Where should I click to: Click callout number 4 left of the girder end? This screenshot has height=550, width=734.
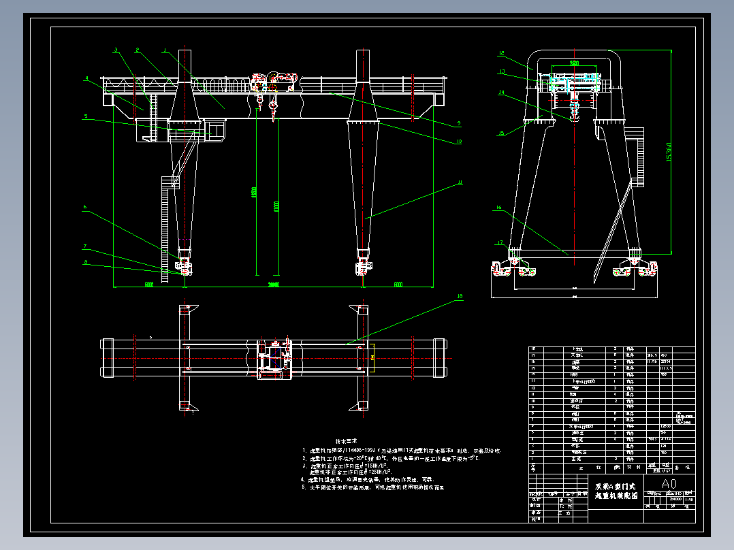(86, 78)
